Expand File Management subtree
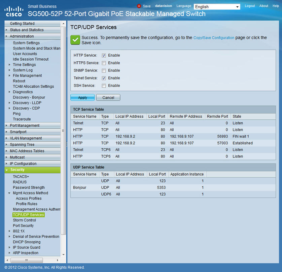Image resolution: width=282 pixels, height=272 pixels. (x=9, y=75)
